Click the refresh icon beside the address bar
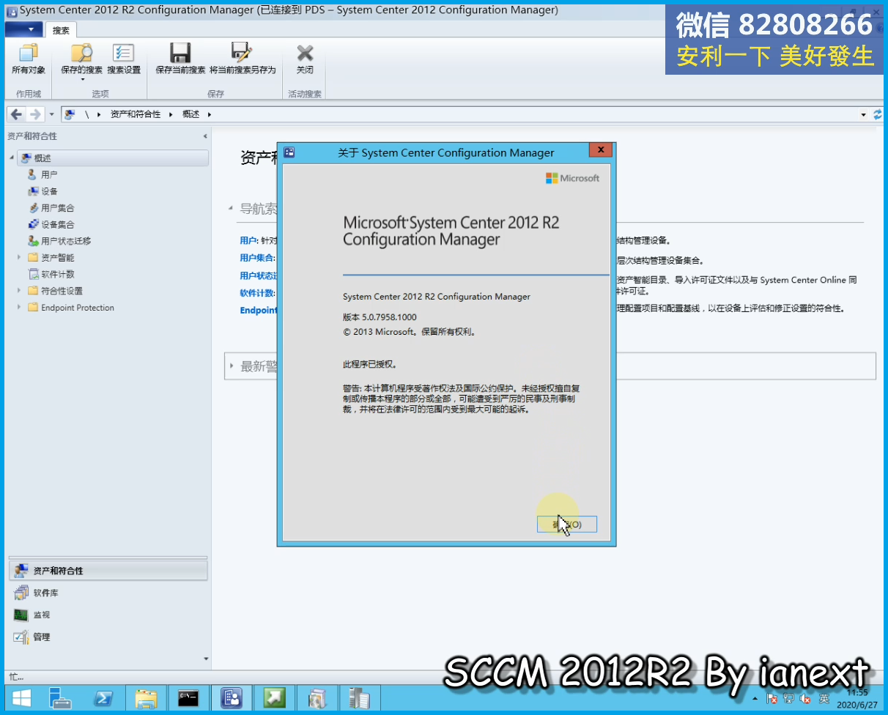Viewport: 888px width, 715px height. pyautogui.click(x=878, y=114)
